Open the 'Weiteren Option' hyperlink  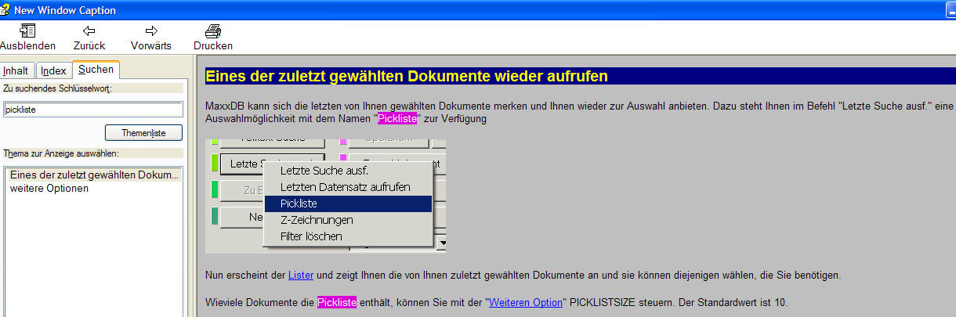click(526, 302)
